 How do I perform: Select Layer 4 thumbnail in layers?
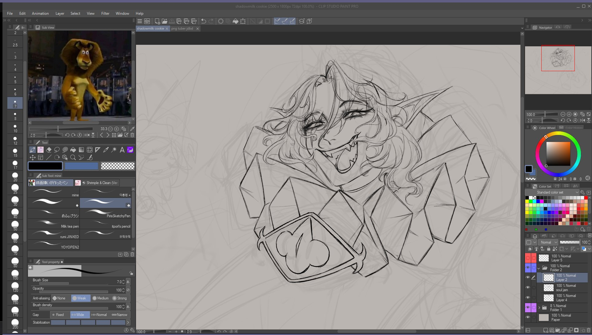point(548,298)
